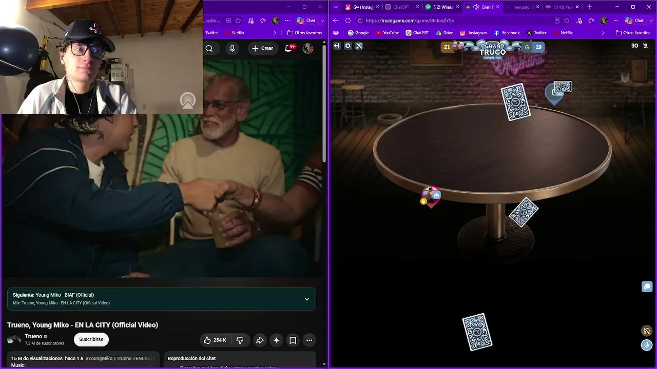657x369 pixels.
Task: Open split screen icon in YouTube window address bar
Action: (227, 20)
